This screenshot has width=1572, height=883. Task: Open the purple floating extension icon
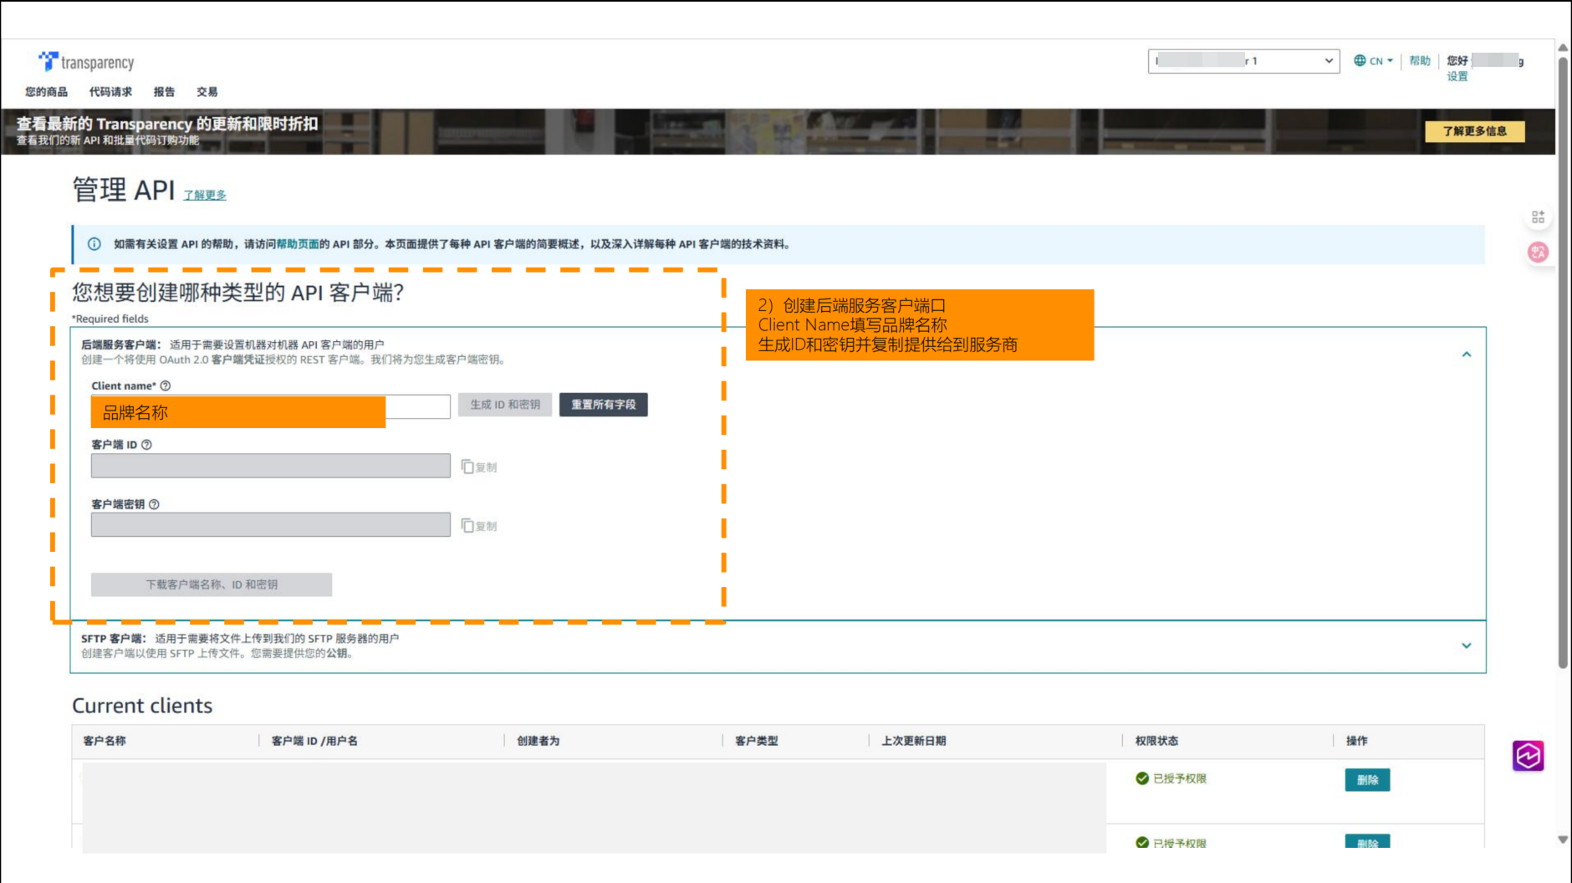coord(1528,756)
